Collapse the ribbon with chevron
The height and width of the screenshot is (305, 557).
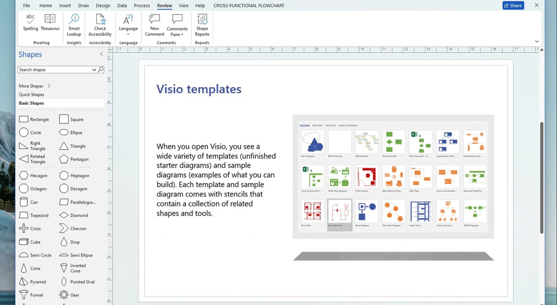click(x=537, y=42)
